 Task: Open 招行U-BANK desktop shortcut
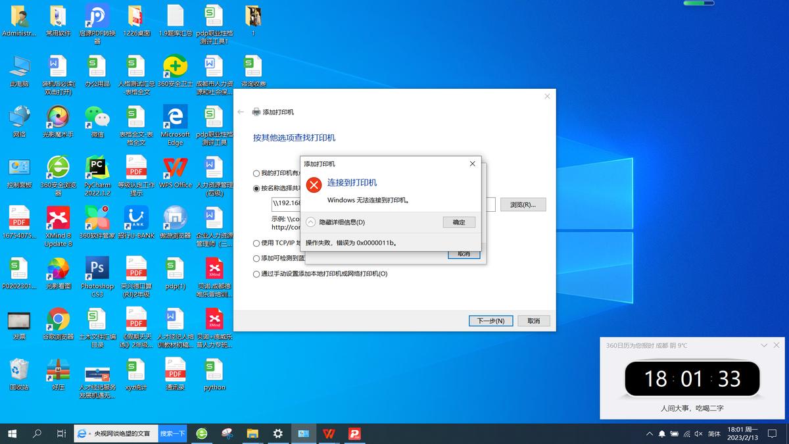point(136,222)
